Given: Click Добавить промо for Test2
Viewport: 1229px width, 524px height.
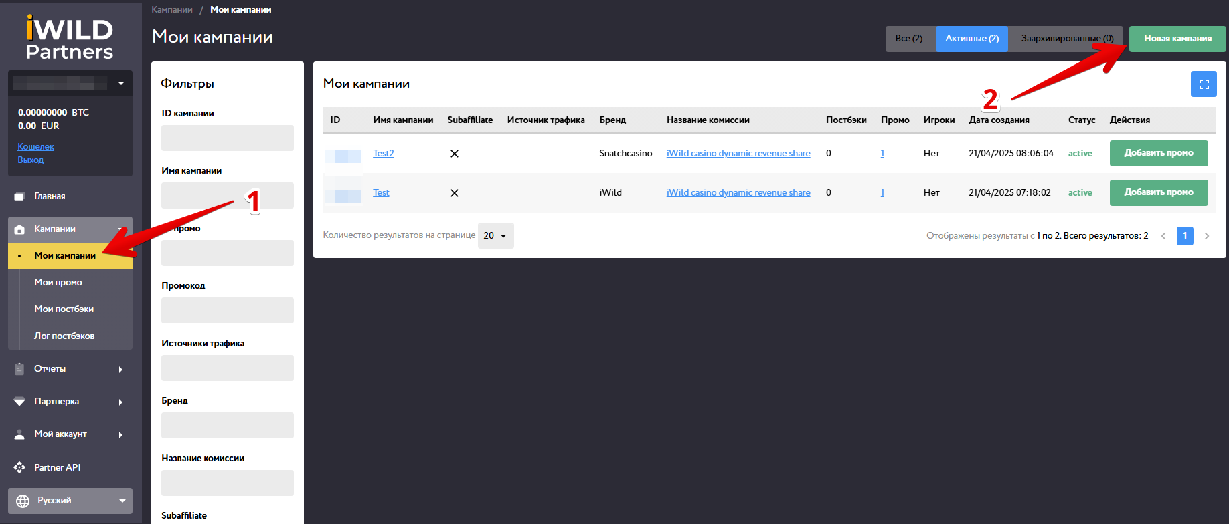Looking at the screenshot, I should [x=1159, y=153].
